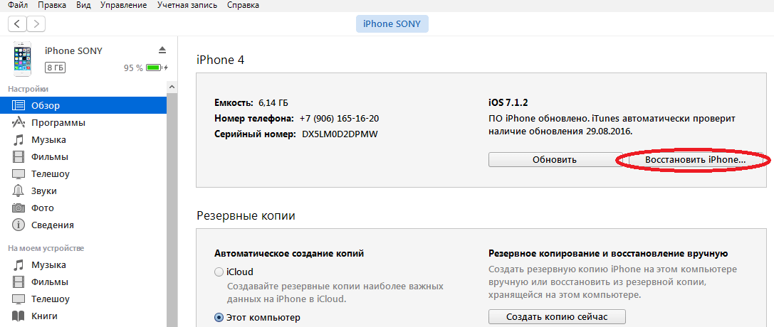The height and width of the screenshot is (327, 774).
Task: Click the Фото camera icon
Action: (x=19, y=208)
